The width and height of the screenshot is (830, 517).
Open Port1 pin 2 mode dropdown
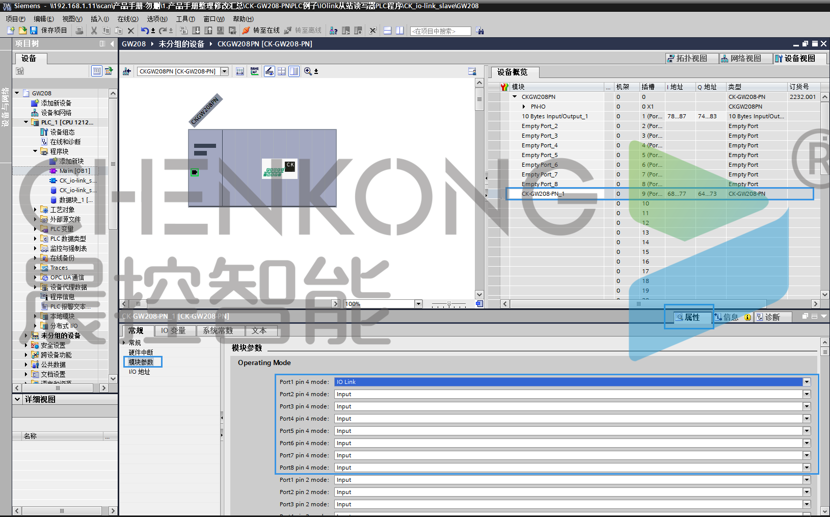coord(807,480)
